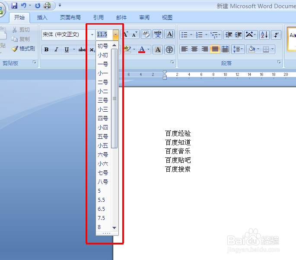This screenshot has width=296, height=260.
Task: Click the Character Shading icon
Action: (x=158, y=50)
